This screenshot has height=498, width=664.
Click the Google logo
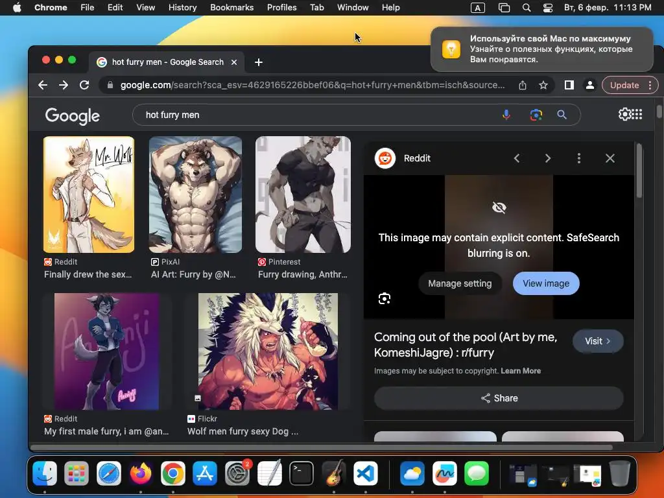coord(73,115)
